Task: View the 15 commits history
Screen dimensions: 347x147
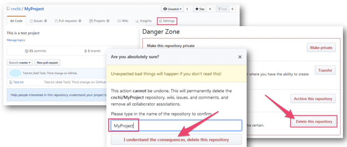Action: point(36,51)
